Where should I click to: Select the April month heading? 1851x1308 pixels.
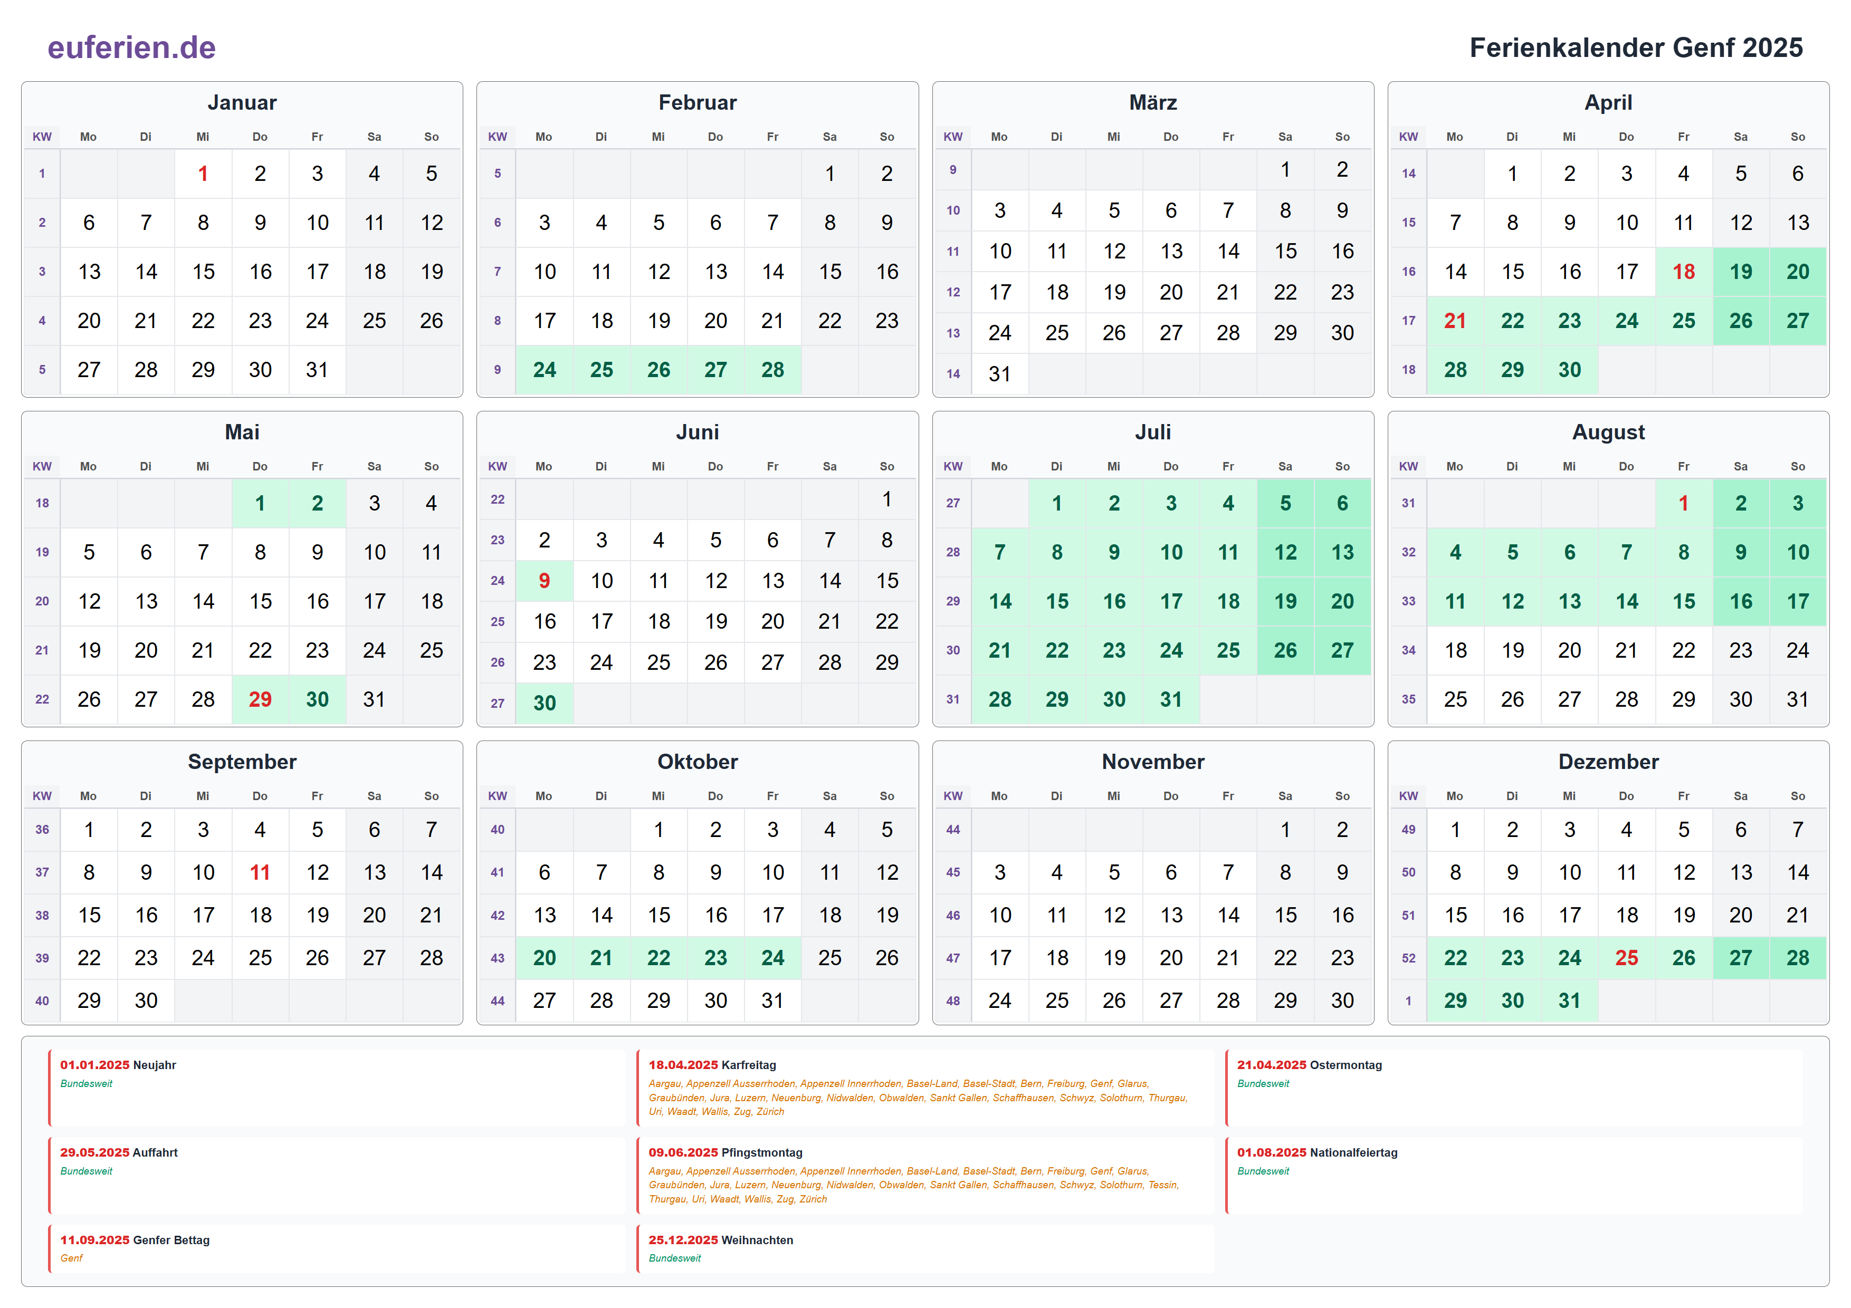[1608, 102]
